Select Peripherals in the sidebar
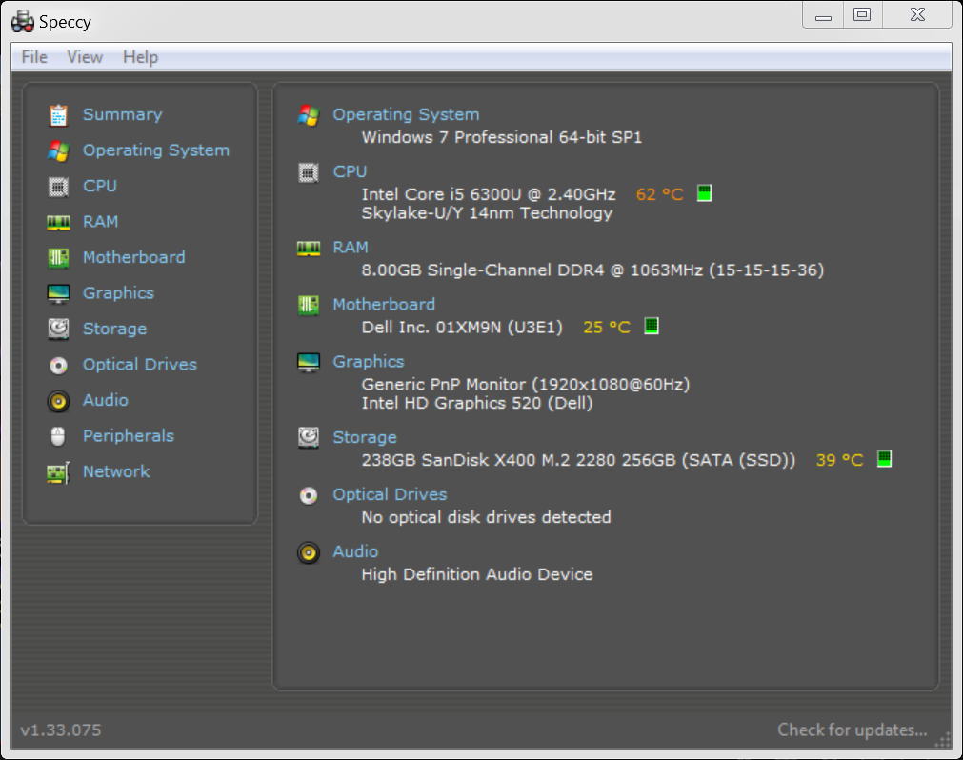The image size is (963, 760). pos(129,436)
